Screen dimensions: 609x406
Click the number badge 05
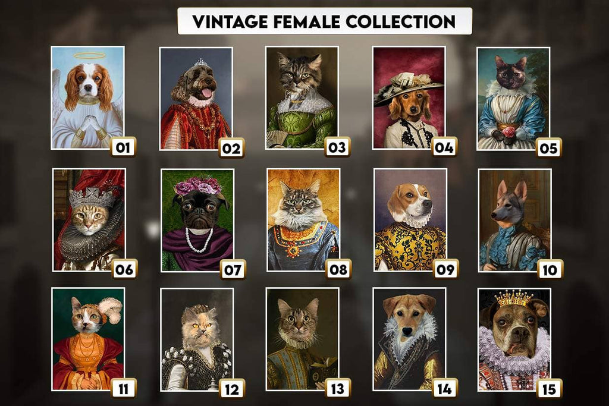click(549, 148)
